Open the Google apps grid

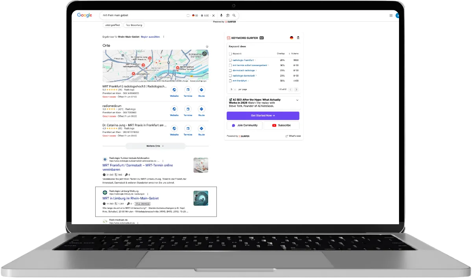[391, 15]
